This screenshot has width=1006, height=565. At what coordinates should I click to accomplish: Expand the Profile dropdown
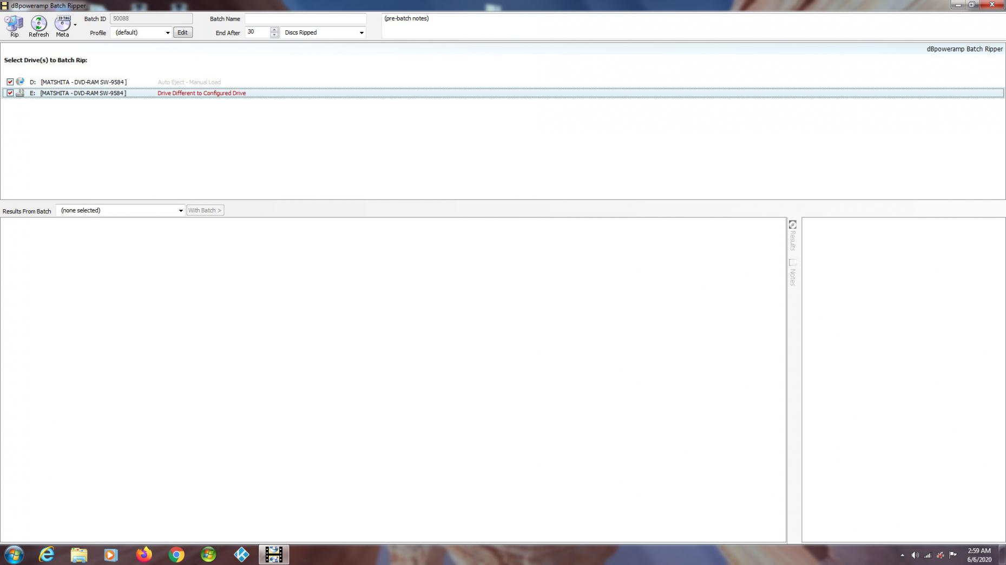[167, 33]
